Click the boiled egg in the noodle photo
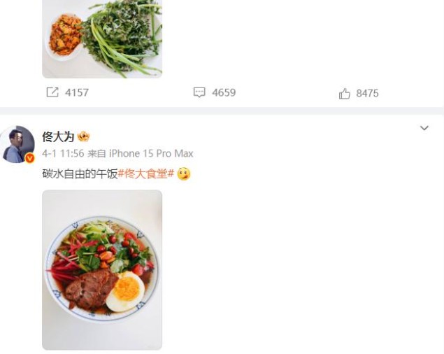Viewport: 444px width, 354px height. pos(125,291)
